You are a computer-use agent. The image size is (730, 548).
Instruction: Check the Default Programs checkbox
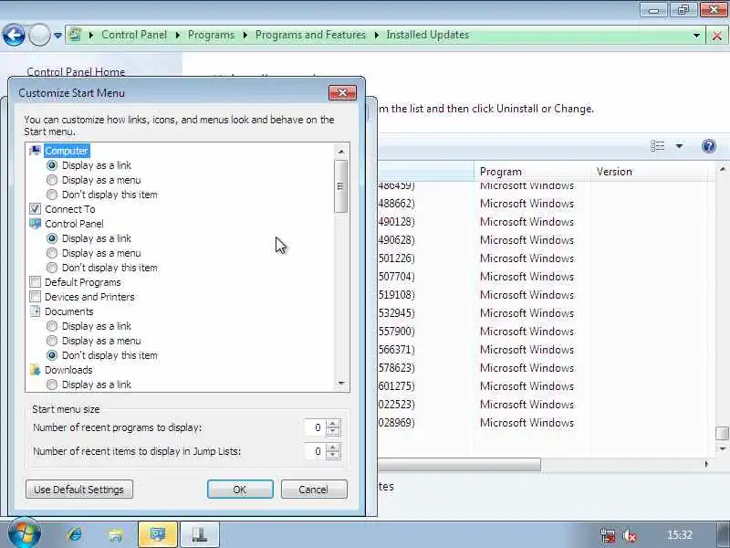(x=35, y=282)
